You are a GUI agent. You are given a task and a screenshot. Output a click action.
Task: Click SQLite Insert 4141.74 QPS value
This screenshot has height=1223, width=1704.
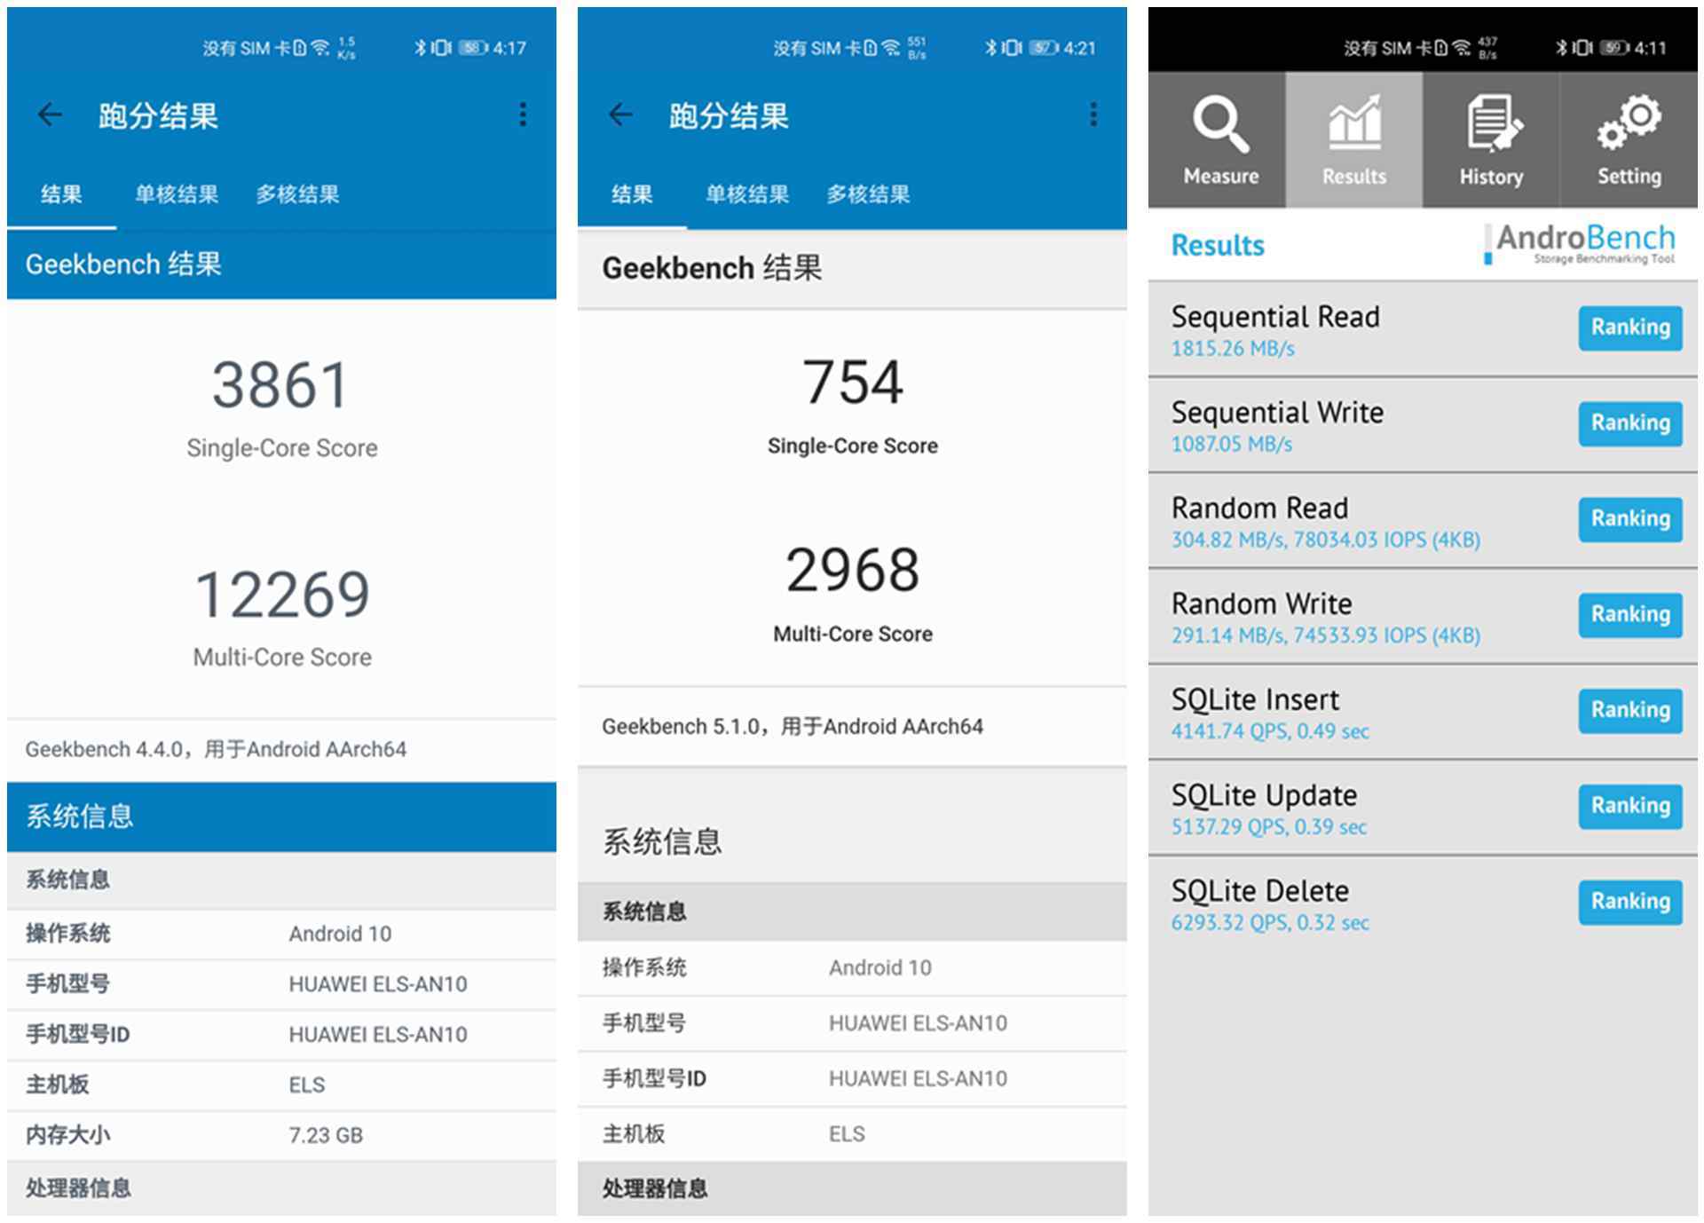tap(1270, 732)
